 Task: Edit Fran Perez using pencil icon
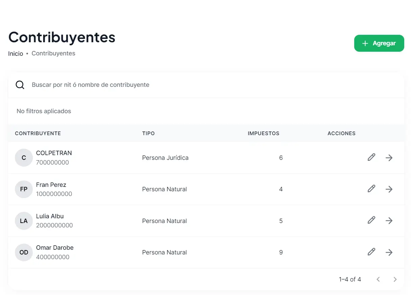(x=371, y=189)
